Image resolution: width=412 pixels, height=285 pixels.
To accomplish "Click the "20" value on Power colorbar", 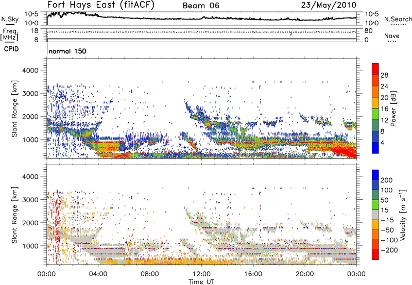I will 384,98.
